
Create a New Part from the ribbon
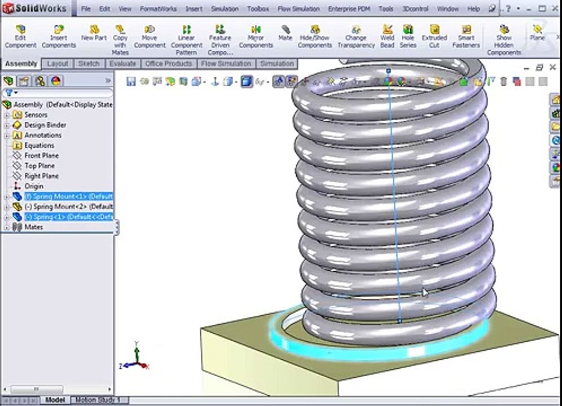coord(94,33)
